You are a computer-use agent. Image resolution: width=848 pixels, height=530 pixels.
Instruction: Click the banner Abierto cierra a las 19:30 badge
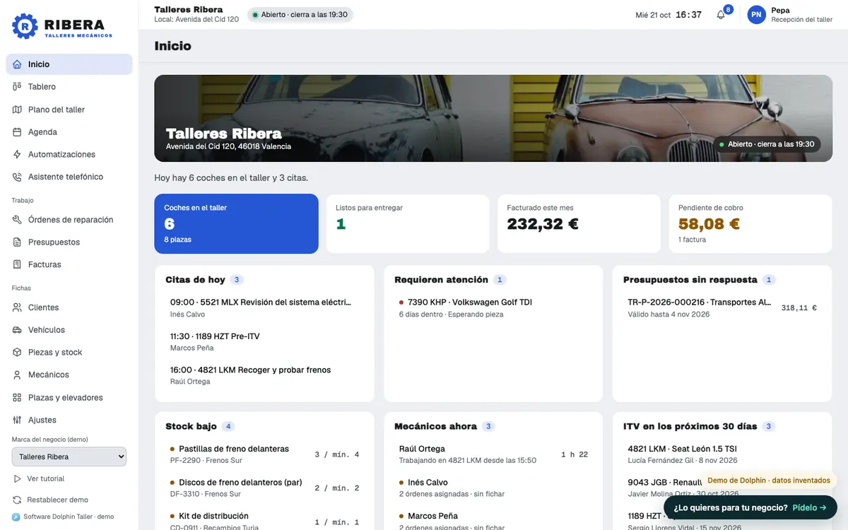[767, 144]
